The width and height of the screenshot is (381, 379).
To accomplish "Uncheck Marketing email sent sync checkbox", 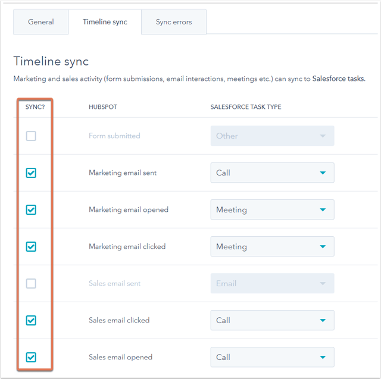I will (x=31, y=173).
